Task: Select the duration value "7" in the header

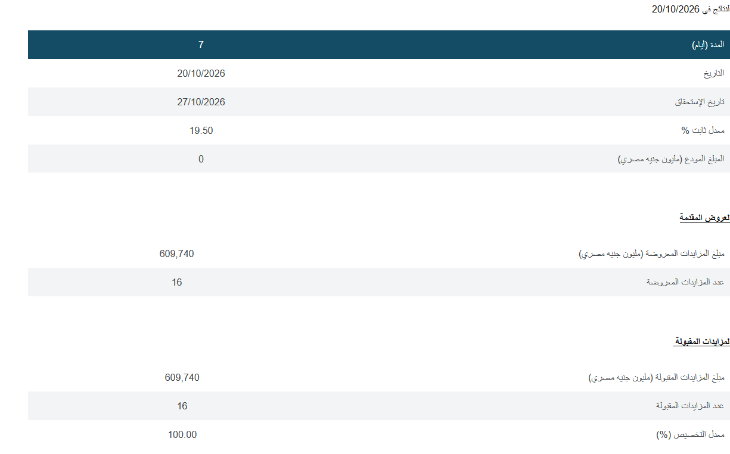Action: (x=201, y=45)
